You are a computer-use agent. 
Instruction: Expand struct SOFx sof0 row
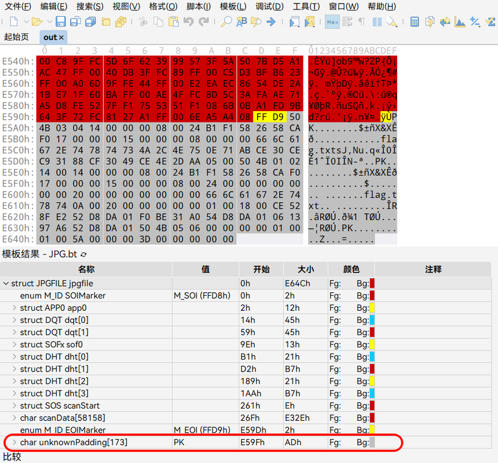point(14,344)
